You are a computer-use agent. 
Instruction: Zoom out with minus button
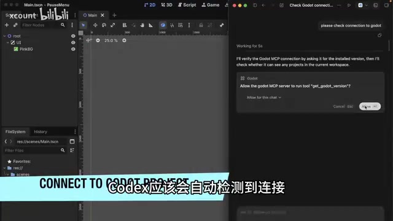tap(98, 41)
